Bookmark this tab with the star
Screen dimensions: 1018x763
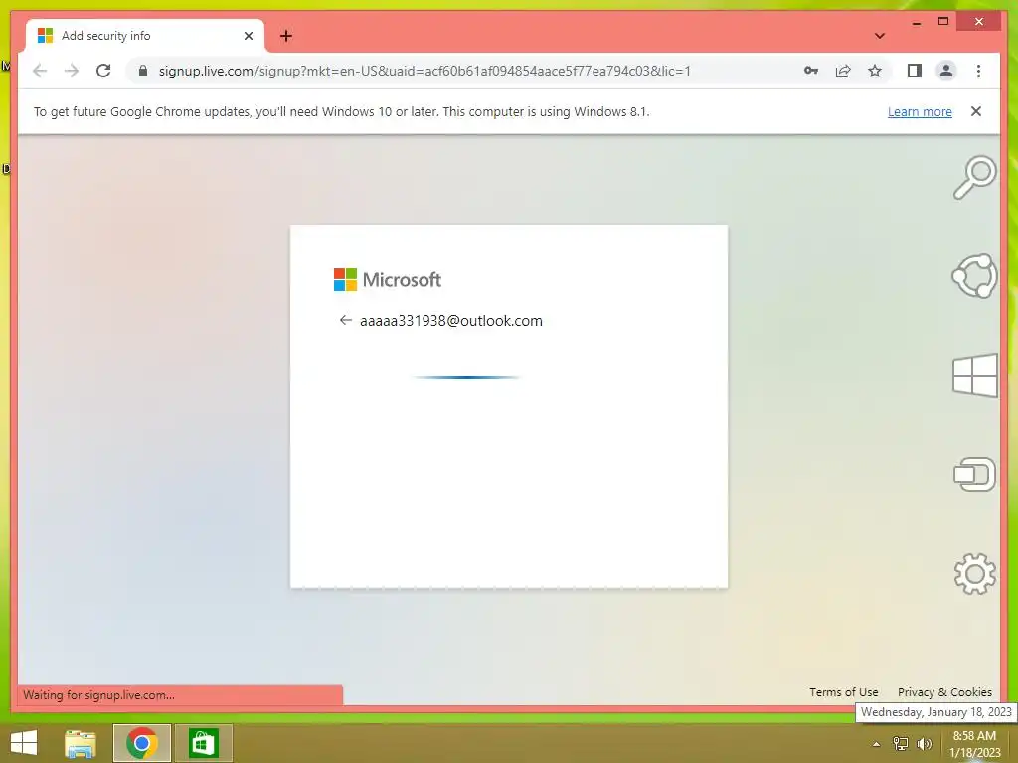point(875,71)
